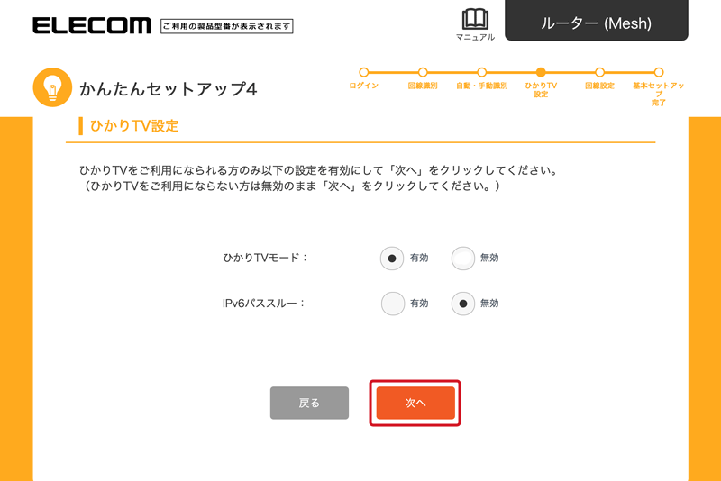Select the 回線識別 step circle
The width and height of the screenshot is (721, 481).
point(423,72)
